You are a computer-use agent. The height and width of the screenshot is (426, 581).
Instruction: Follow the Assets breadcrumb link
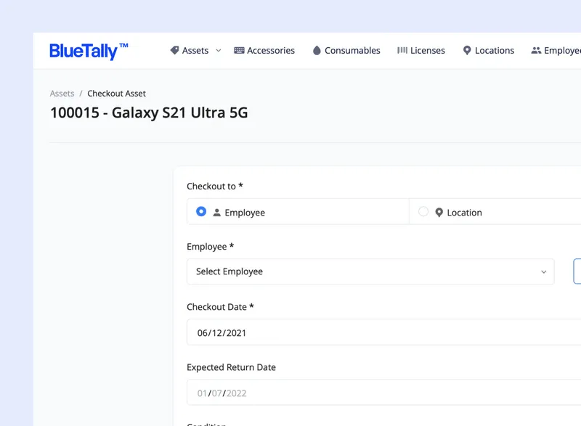pyautogui.click(x=62, y=94)
